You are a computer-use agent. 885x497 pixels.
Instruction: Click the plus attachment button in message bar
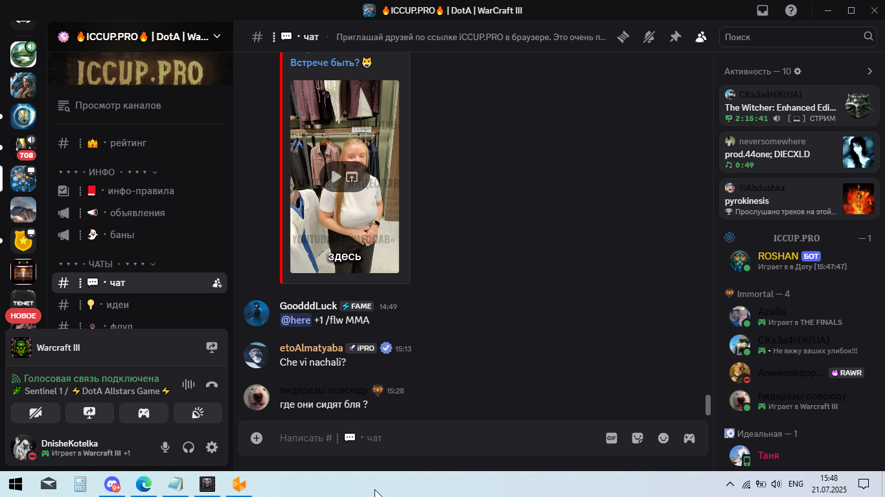click(257, 438)
